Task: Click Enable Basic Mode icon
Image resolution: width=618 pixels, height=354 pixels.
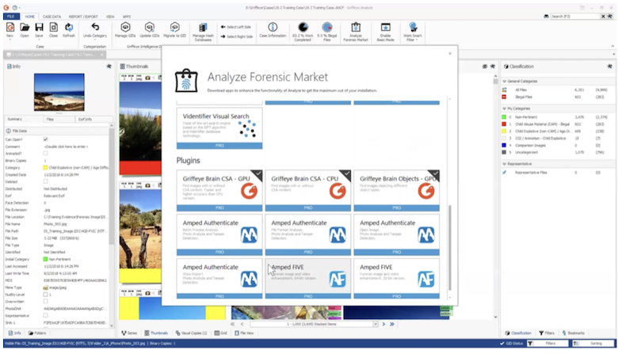Action: pos(386,27)
